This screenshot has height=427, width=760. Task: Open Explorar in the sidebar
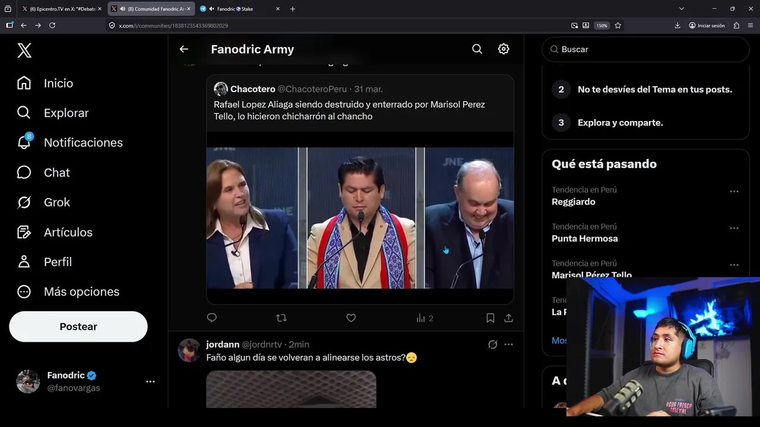pyautogui.click(x=53, y=113)
